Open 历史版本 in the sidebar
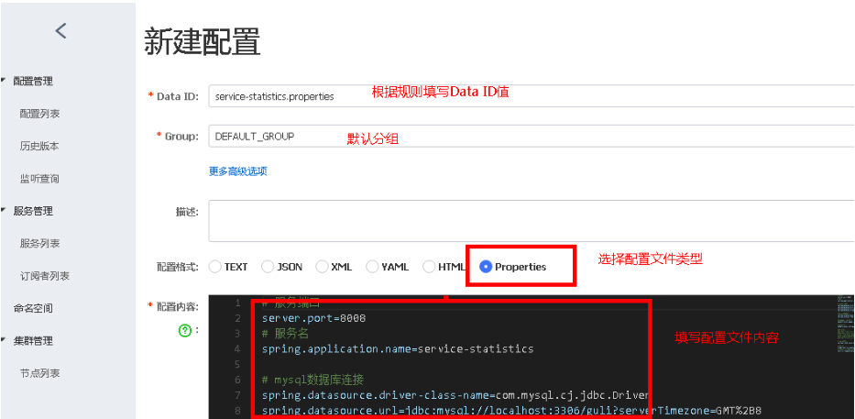The image size is (855, 419). click(39, 146)
